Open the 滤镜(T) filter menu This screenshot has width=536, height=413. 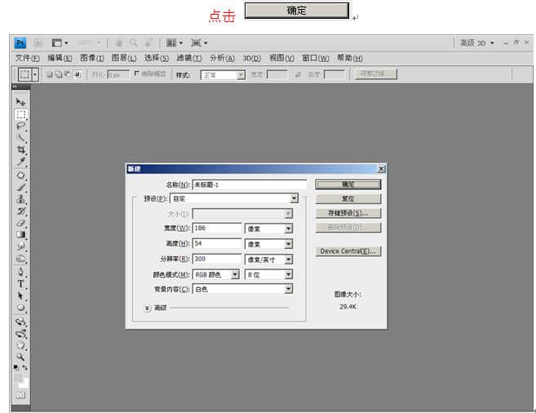click(x=189, y=58)
